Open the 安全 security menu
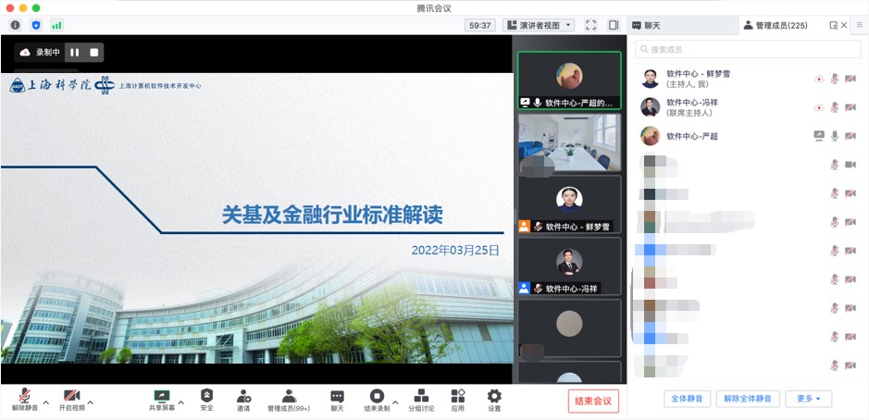Screen dimensions: 869x420 tap(206, 400)
